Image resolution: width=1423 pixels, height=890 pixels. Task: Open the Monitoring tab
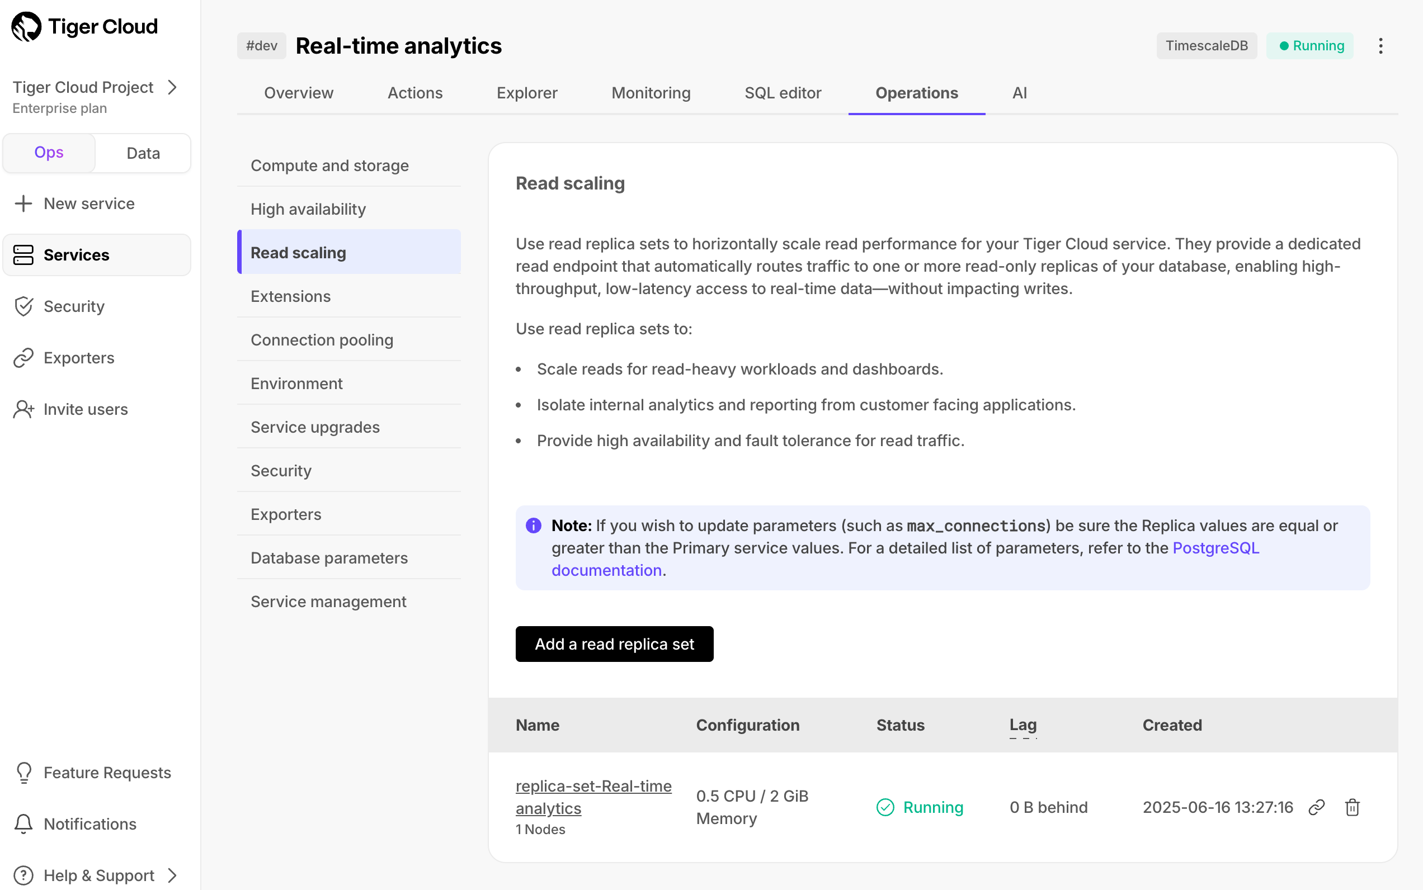tap(651, 93)
